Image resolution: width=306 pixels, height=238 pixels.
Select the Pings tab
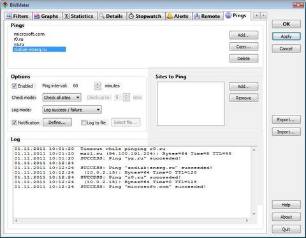237,16
